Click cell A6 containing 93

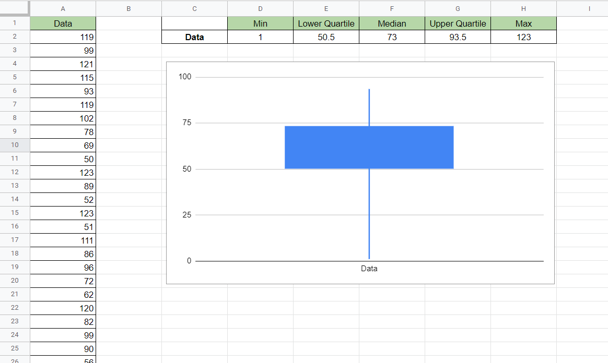point(63,91)
